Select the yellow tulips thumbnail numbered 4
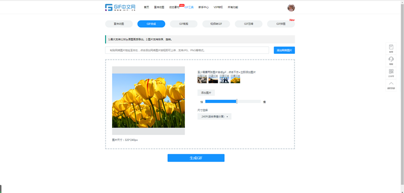This screenshot has height=193, width=404. click(x=235, y=80)
